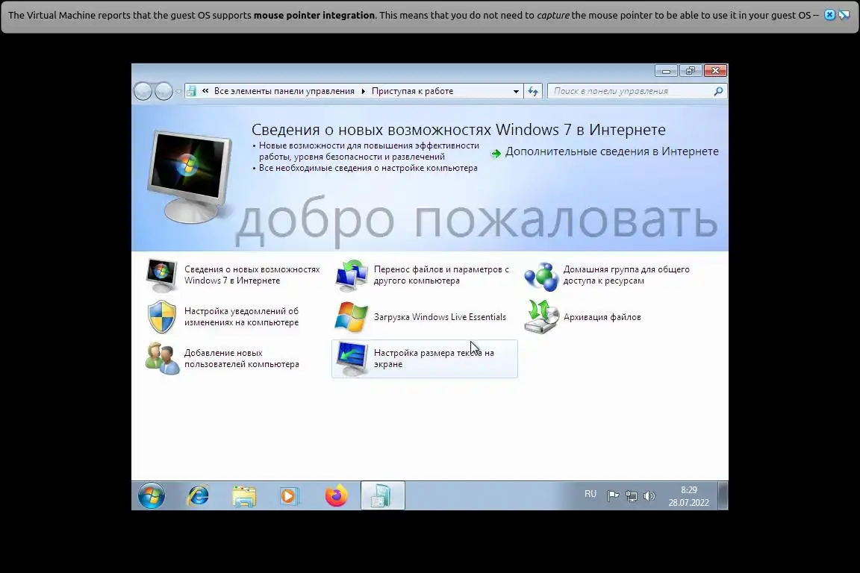860x573 pixels.
Task: Click the Show desktop strip beside the clock
Action: 723,495
